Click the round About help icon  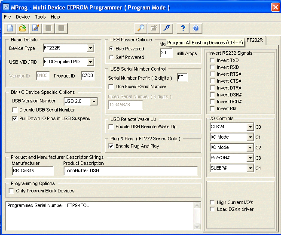point(196,28)
